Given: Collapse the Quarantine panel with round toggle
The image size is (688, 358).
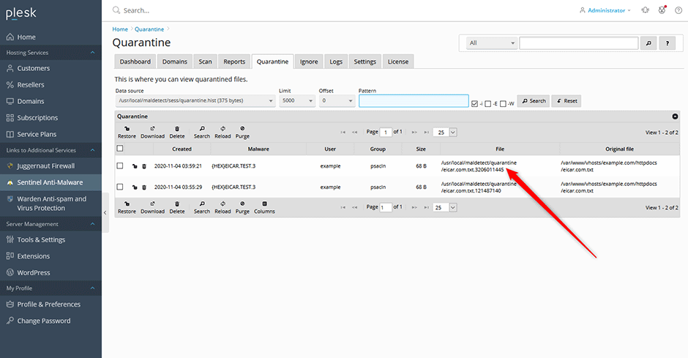Looking at the screenshot, I should pos(675,116).
